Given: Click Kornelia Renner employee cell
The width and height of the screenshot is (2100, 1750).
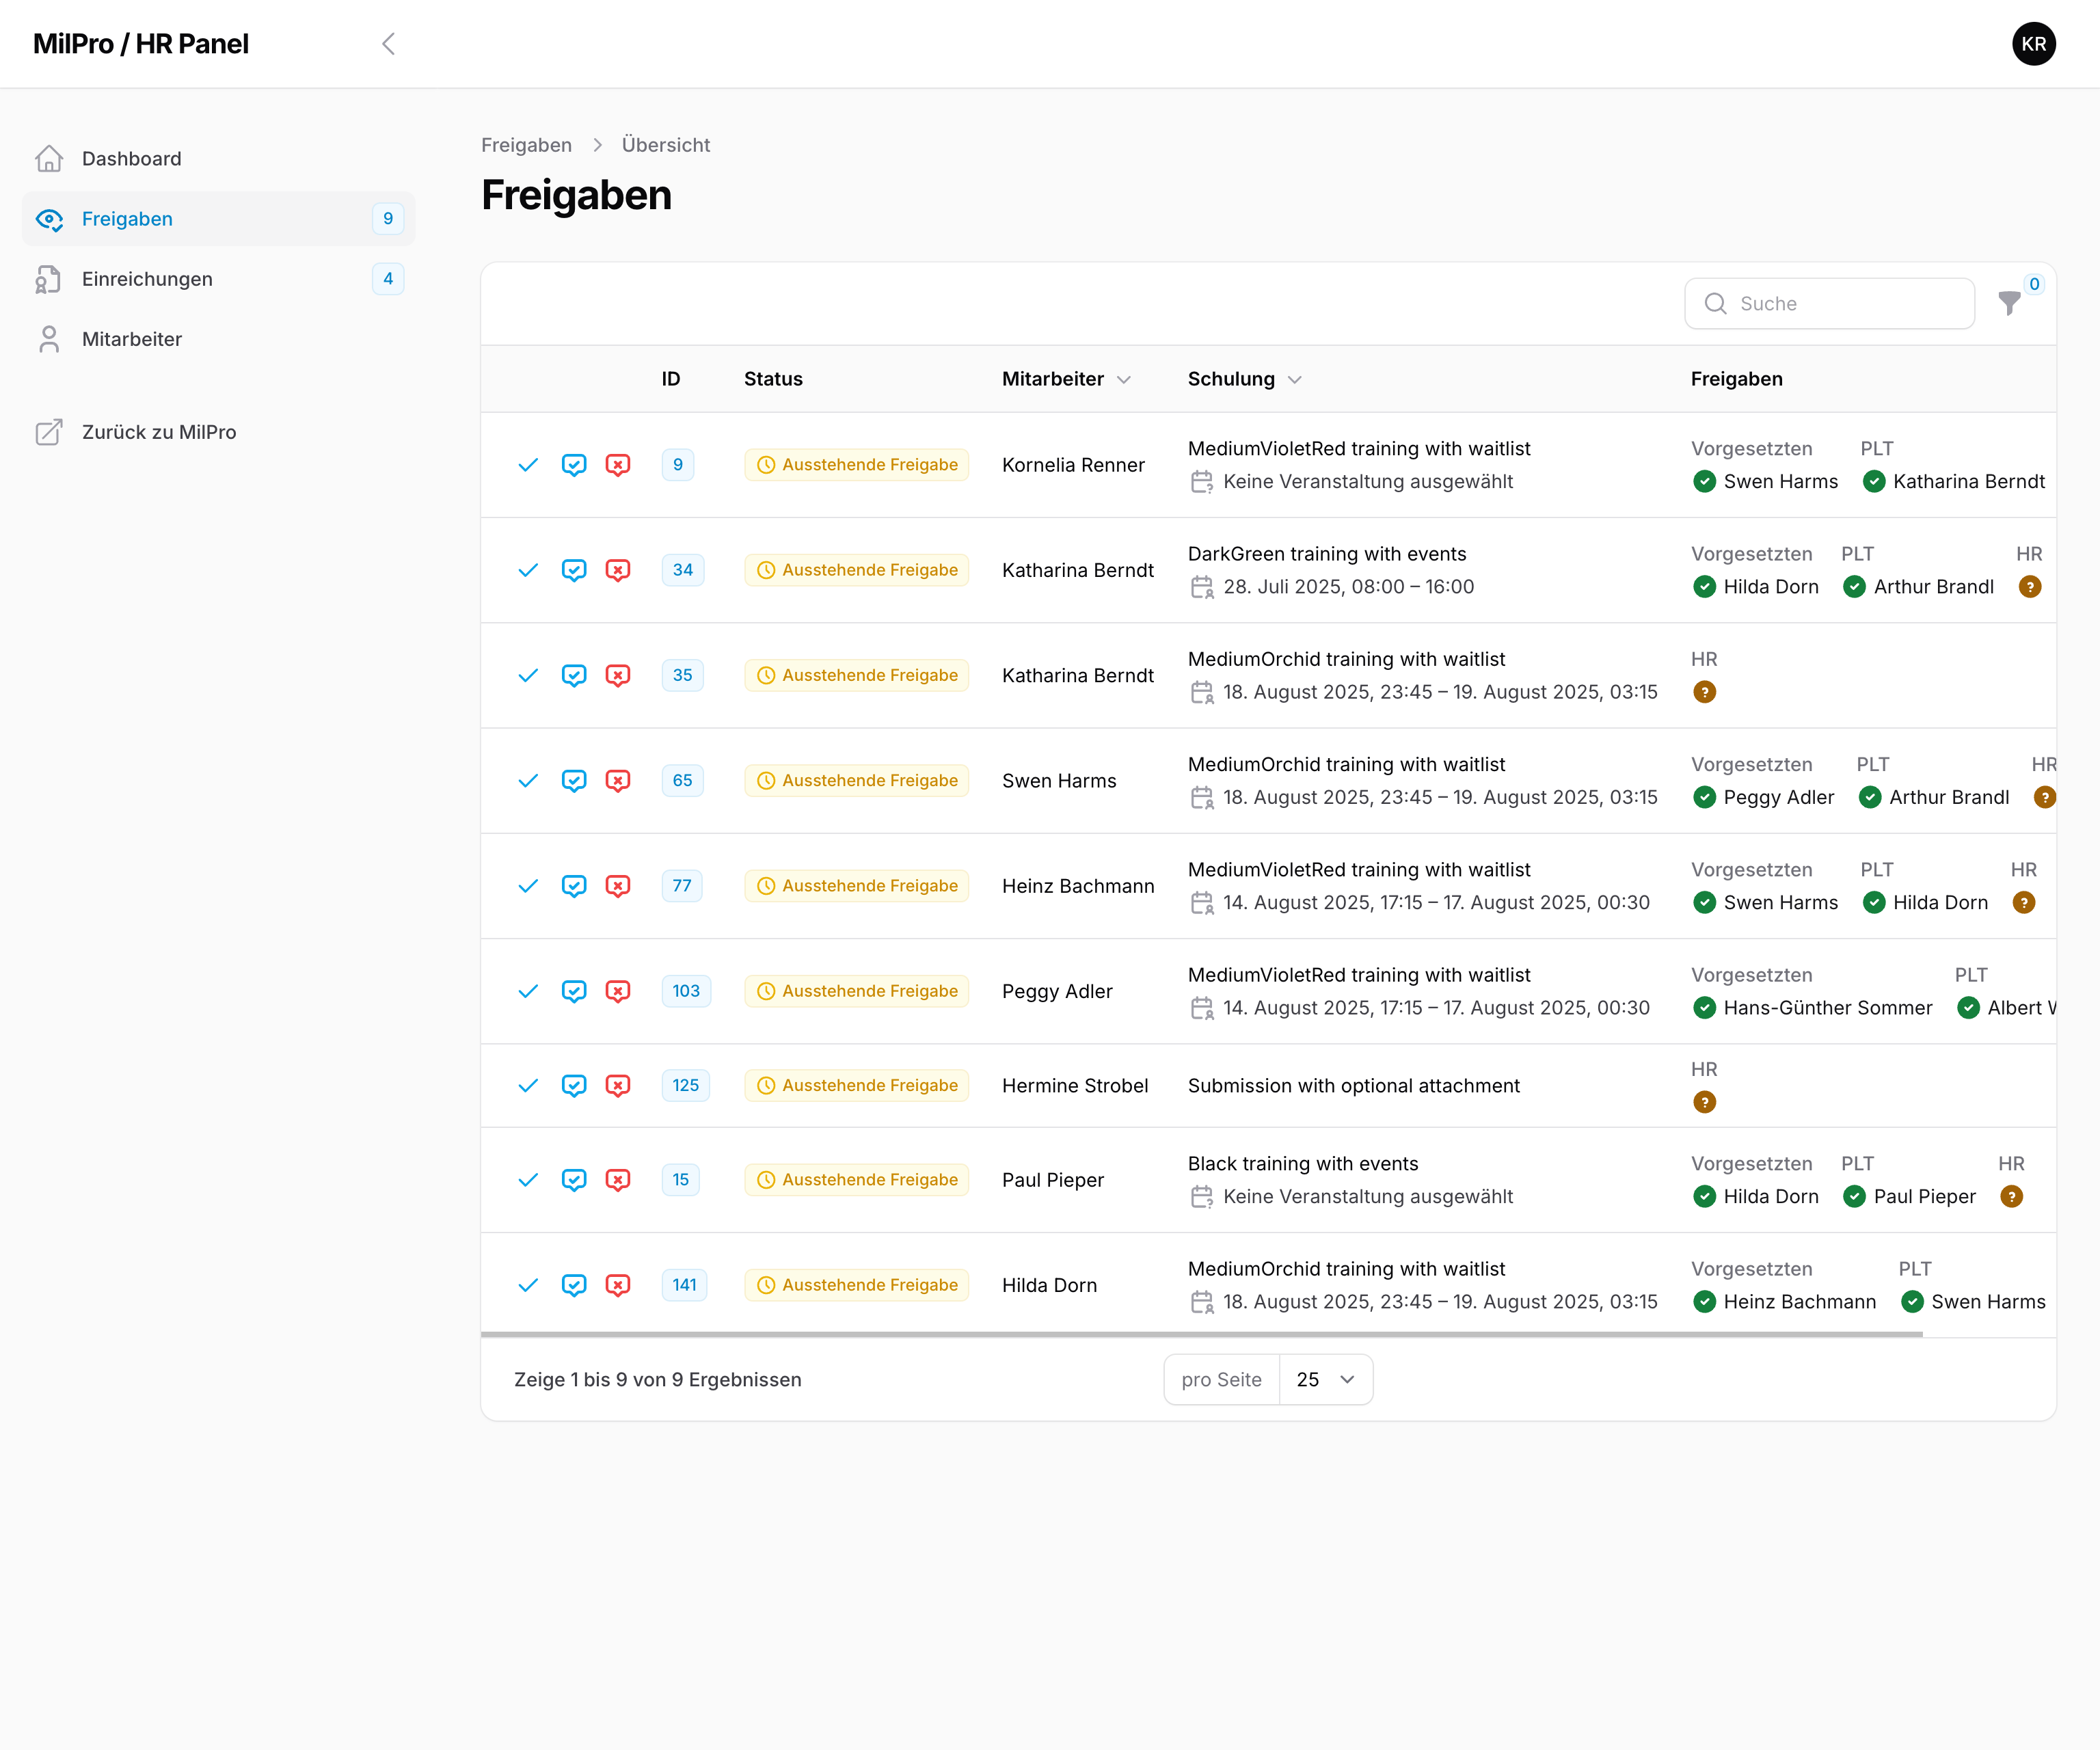Looking at the screenshot, I should coord(1073,465).
